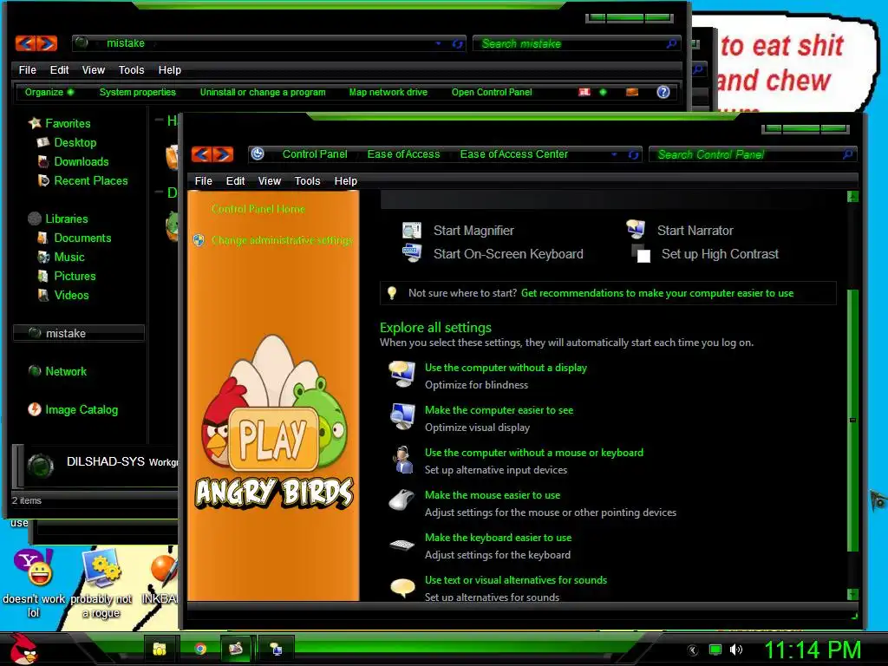This screenshot has width=888, height=666.
Task: Open Chrome from the taskbar
Action: coord(200,649)
